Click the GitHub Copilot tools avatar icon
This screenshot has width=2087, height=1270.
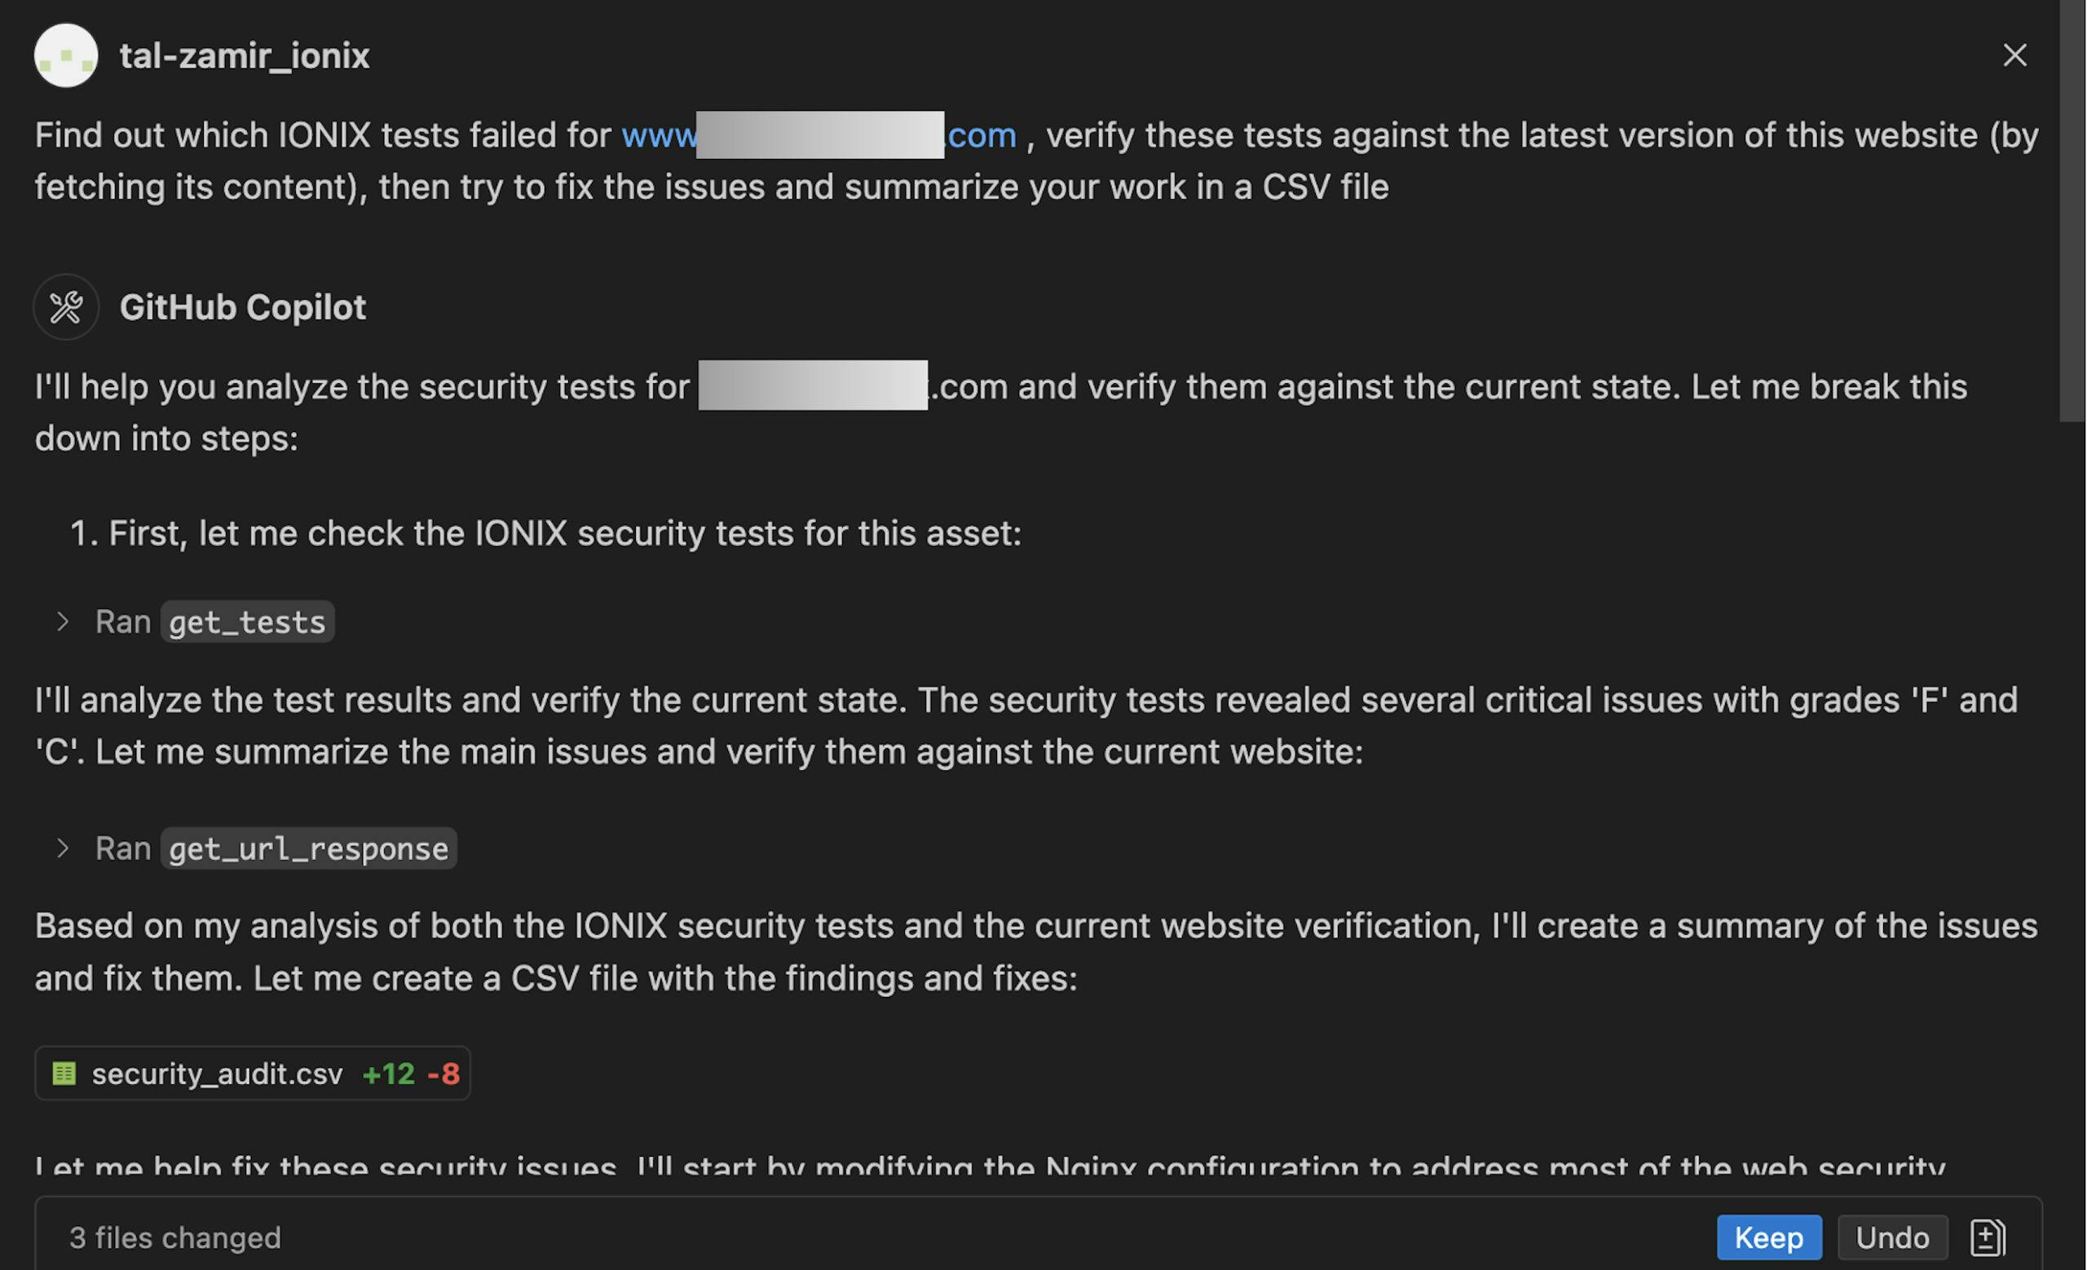[x=65, y=306]
